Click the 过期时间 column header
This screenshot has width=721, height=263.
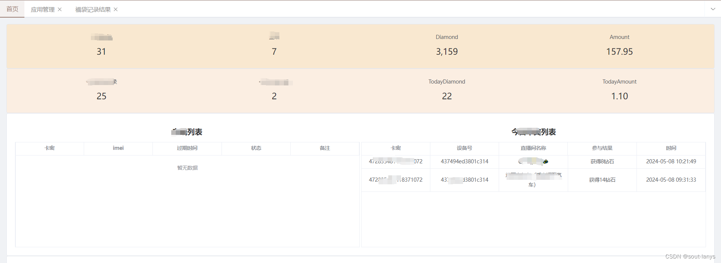point(187,148)
